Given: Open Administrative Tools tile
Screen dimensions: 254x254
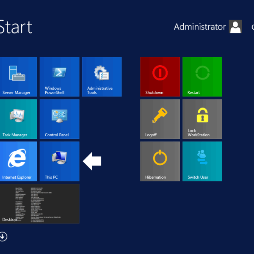Looking at the screenshot, I should click(102, 77).
